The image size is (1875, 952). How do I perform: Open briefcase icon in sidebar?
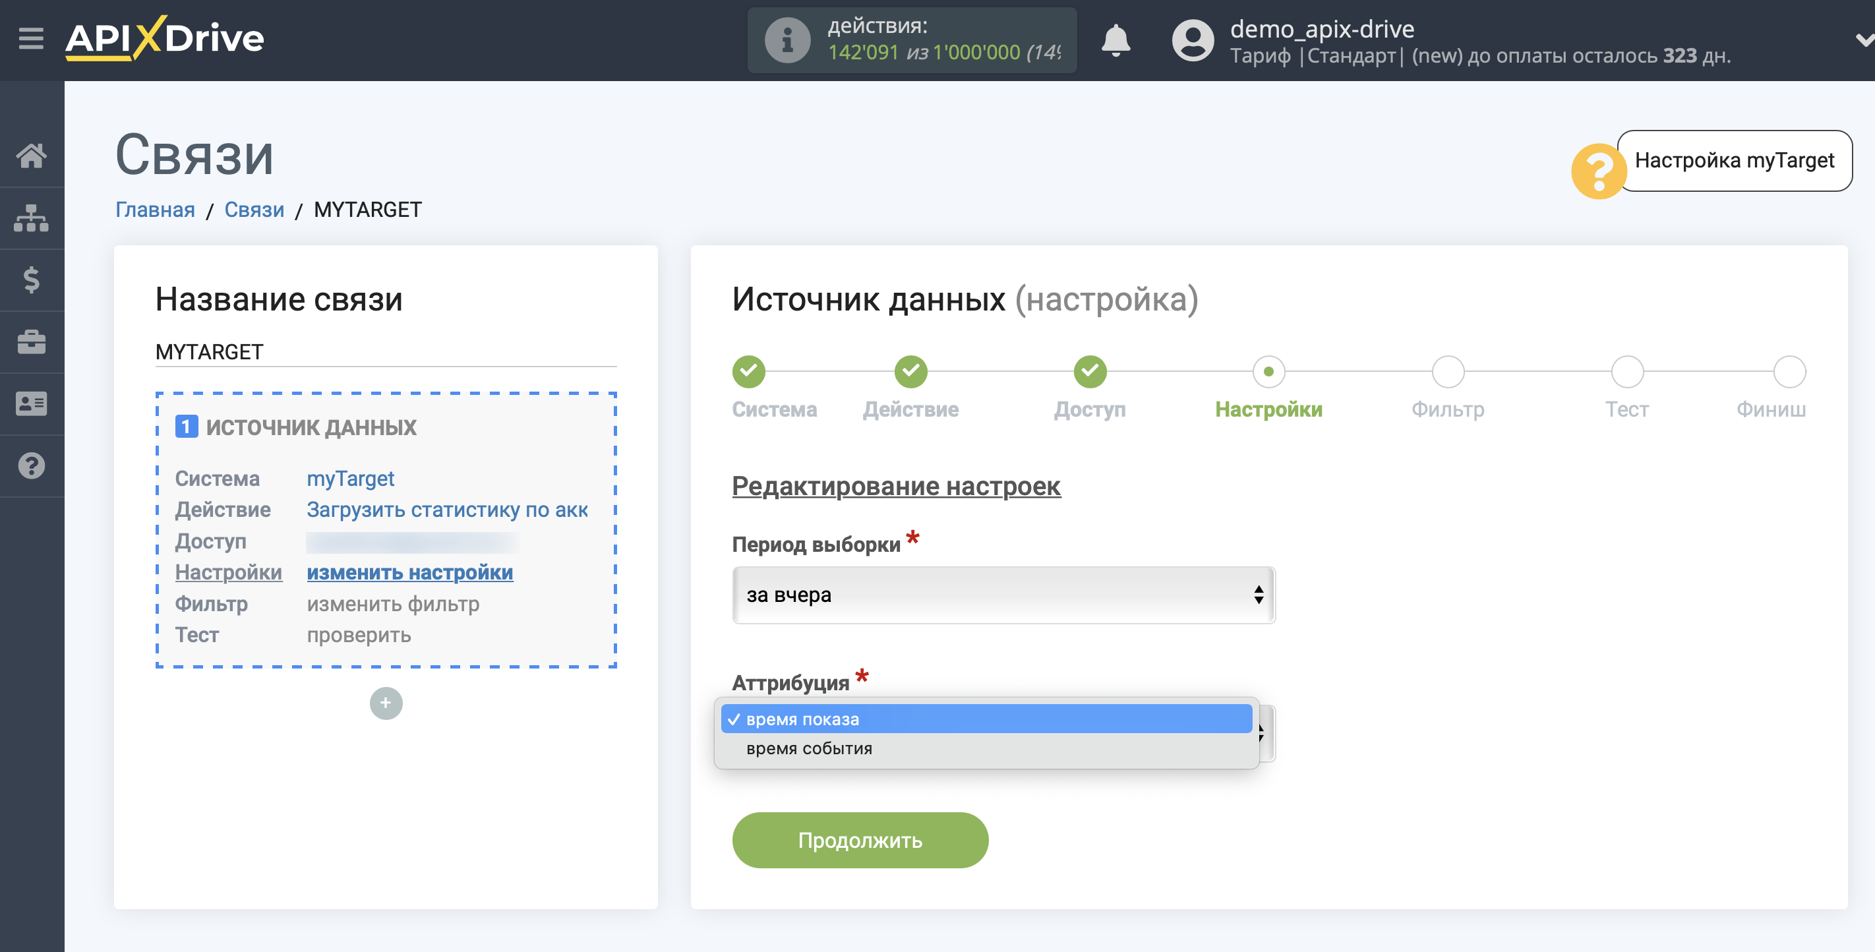click(x=31, y=342)
